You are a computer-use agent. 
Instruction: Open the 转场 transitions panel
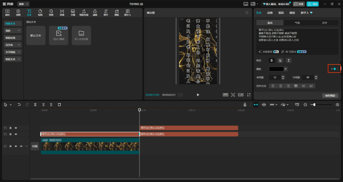(x=62, y=12)
